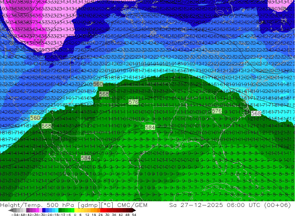Click the bright red swatch above the 24 label
The height and width of the screenshot is (216, 295).
[x=102, y=210]
